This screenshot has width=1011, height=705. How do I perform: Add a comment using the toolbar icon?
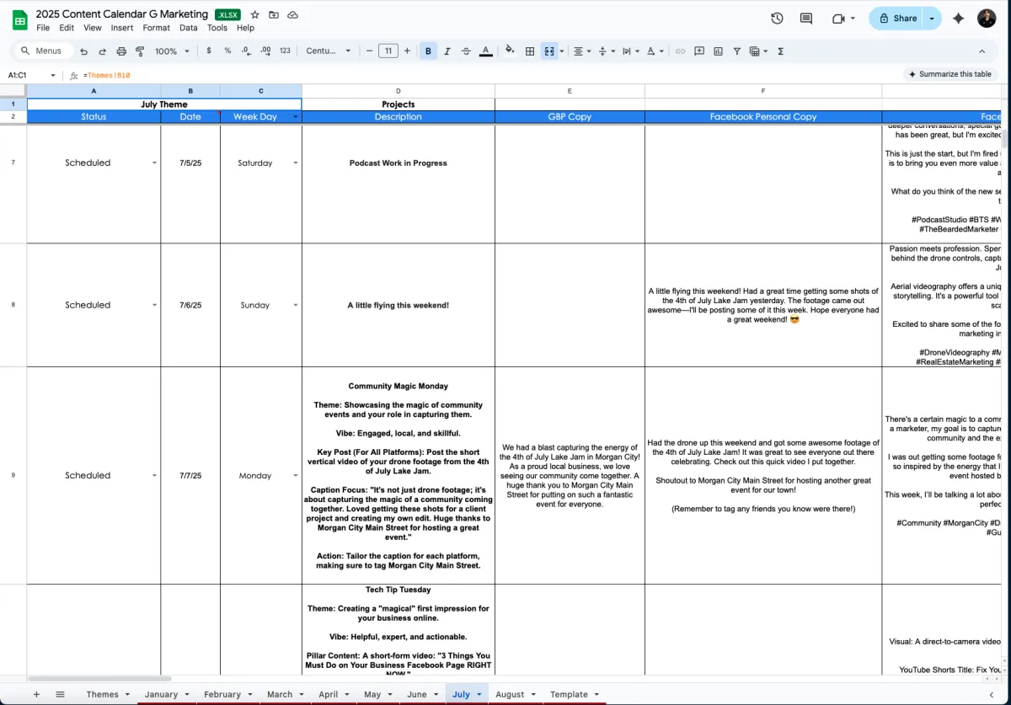699,51
